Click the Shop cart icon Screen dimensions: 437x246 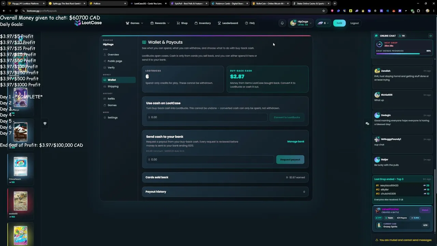click(x=178, y=23)
